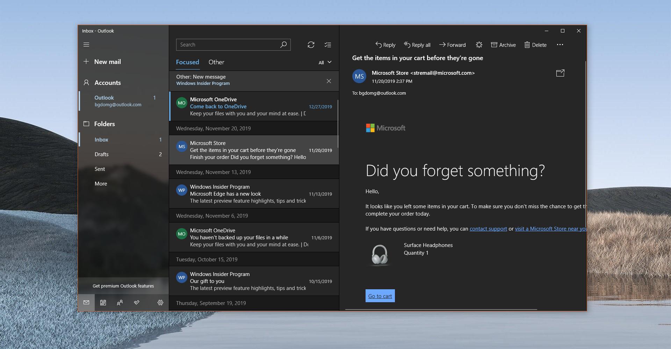Minimize the Outlook Mail window
The height and width of the screenshot is (349, 671).
(547, 31)
